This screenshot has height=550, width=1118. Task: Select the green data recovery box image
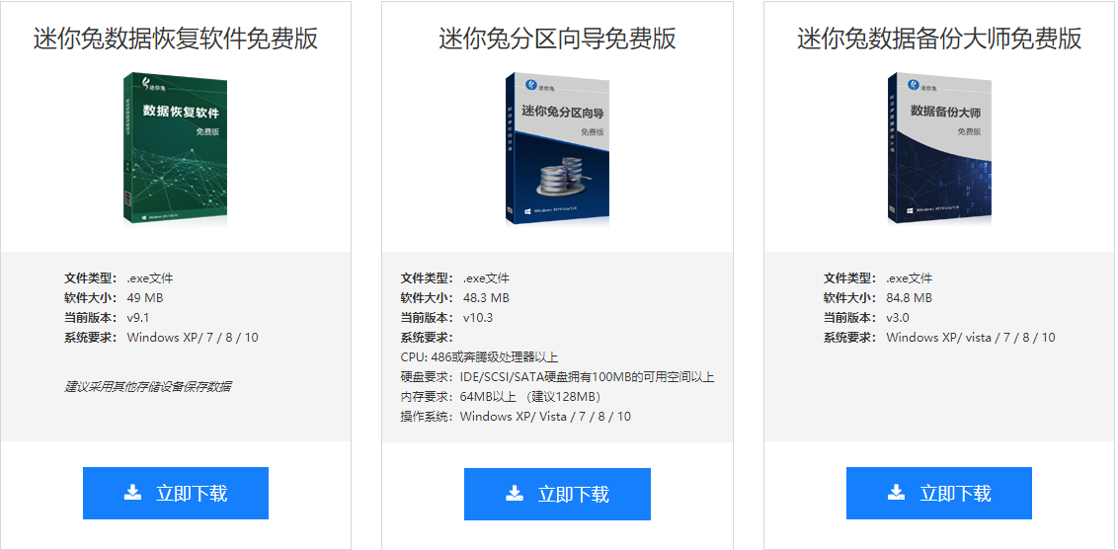[176, 149]
